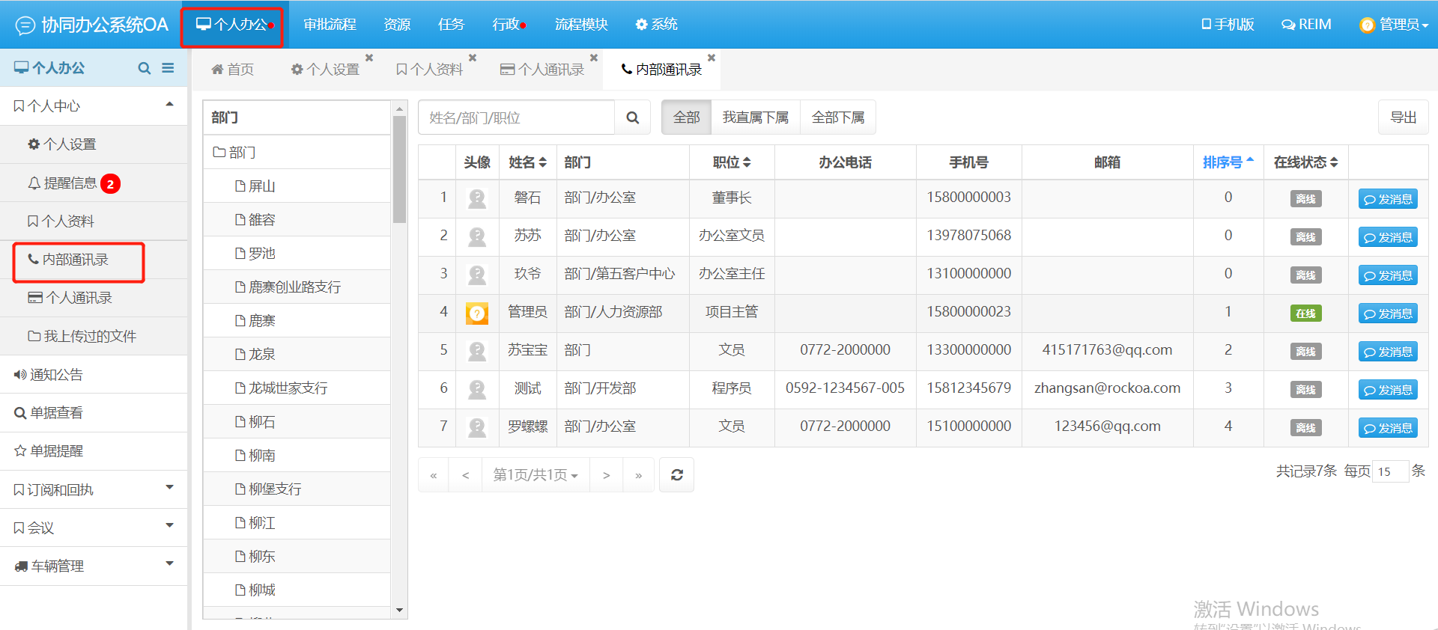Click the avatar of 管理员 row
Screen dimensions: 1438x630
click(x=477, y=313)
